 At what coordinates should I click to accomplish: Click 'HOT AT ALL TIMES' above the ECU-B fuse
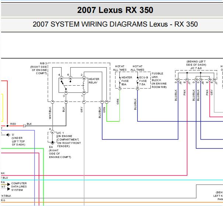click(137, 68)
